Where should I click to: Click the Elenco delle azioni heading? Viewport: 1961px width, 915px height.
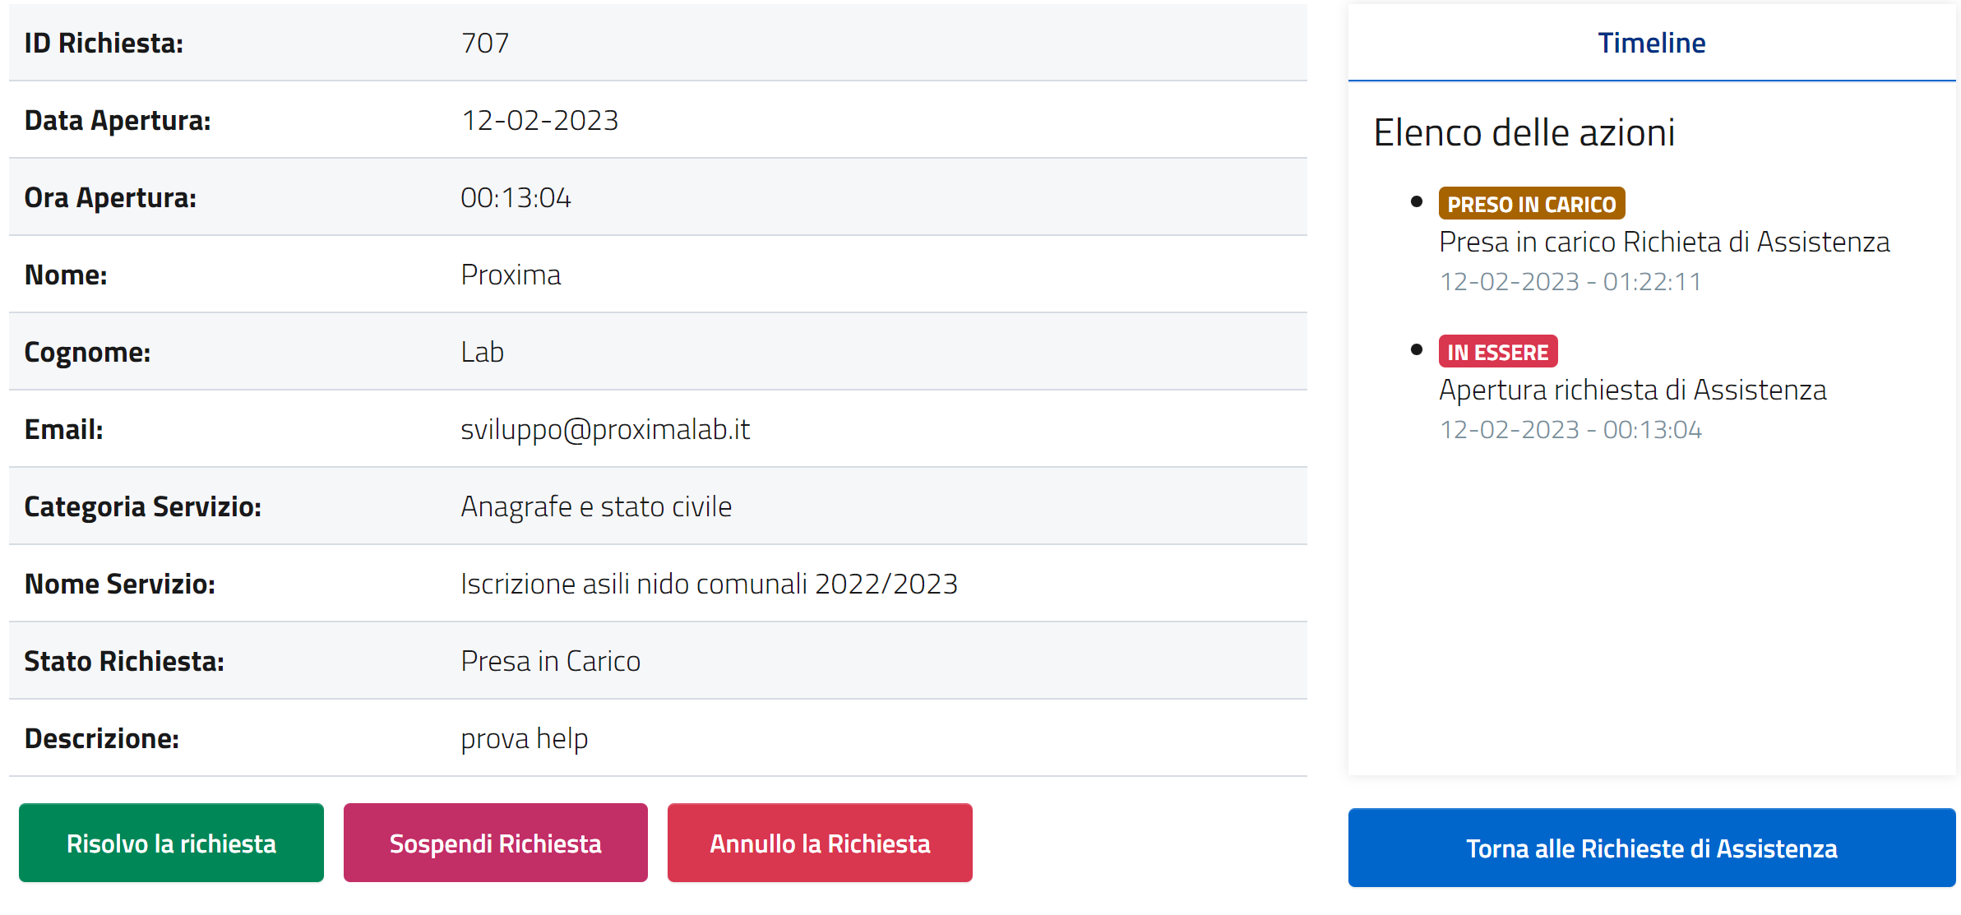click(1524, 132)
